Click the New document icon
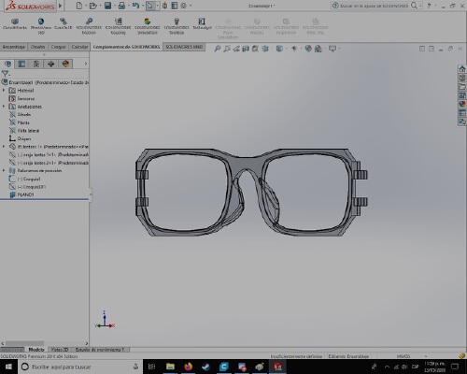This screenshot has width=467, height=374. click(x=79, y=6)
